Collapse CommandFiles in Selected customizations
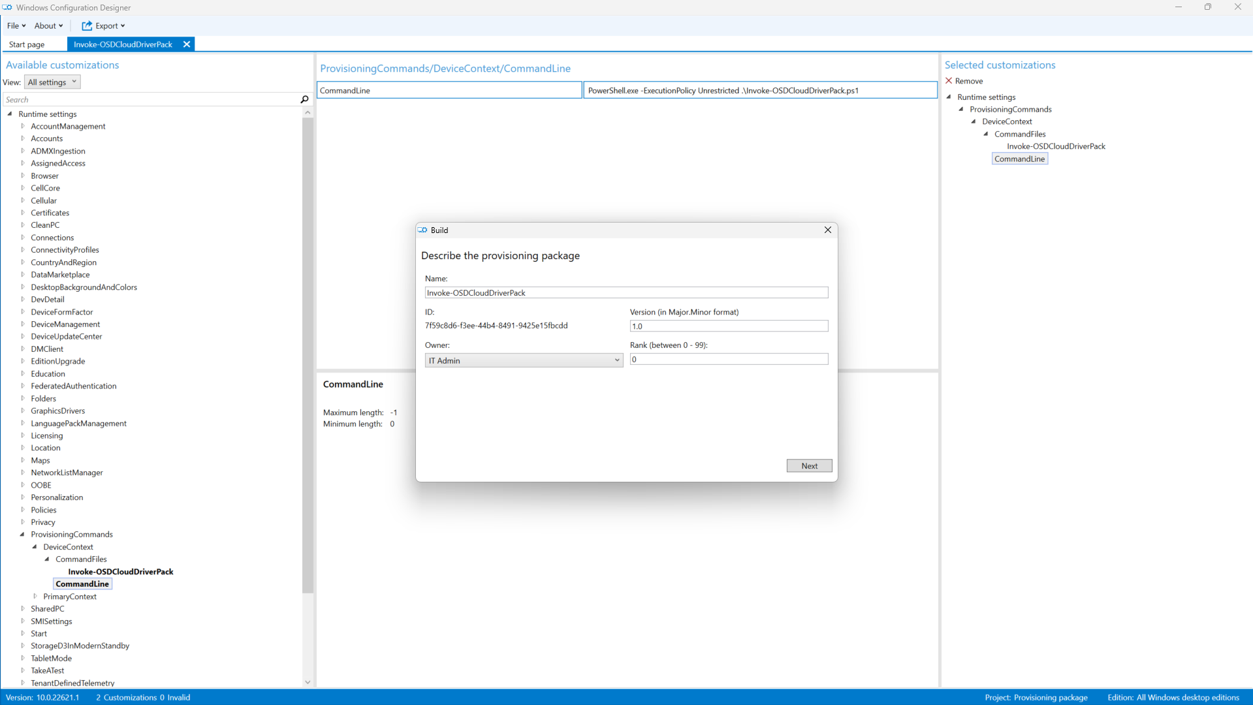Screen dimensions: 1253x705 tap(986, 134)
